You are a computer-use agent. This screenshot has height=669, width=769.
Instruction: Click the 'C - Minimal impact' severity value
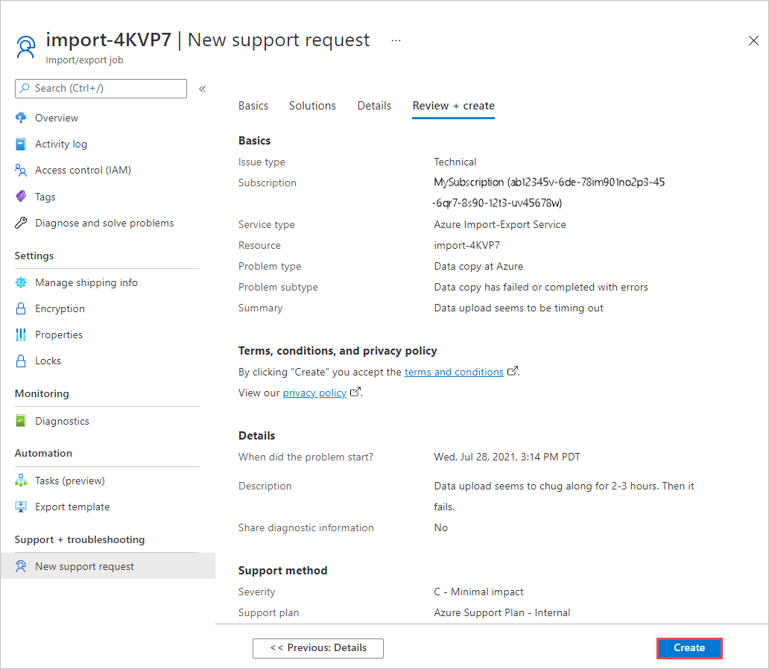click(478, 592)
